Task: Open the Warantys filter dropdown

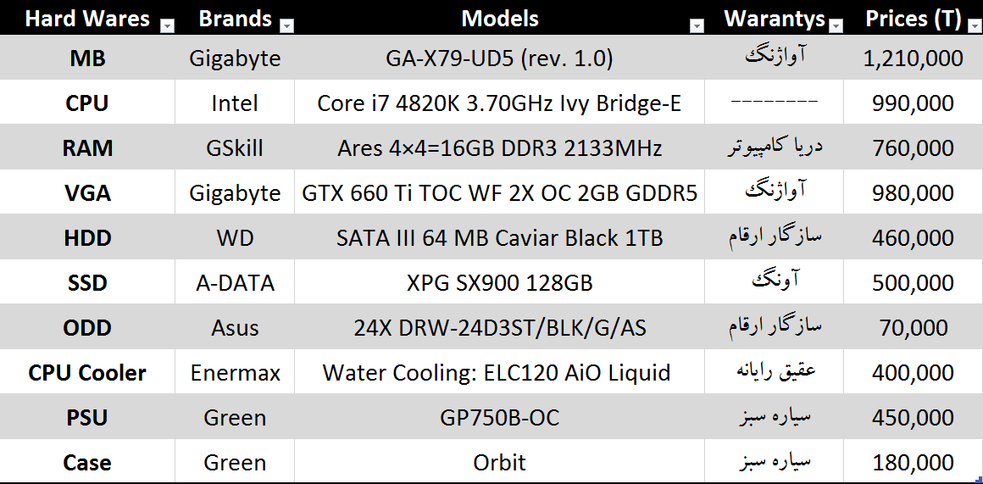Action: (837, 26)
